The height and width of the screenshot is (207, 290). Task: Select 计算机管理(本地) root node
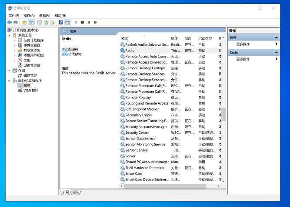pos(26,30)
